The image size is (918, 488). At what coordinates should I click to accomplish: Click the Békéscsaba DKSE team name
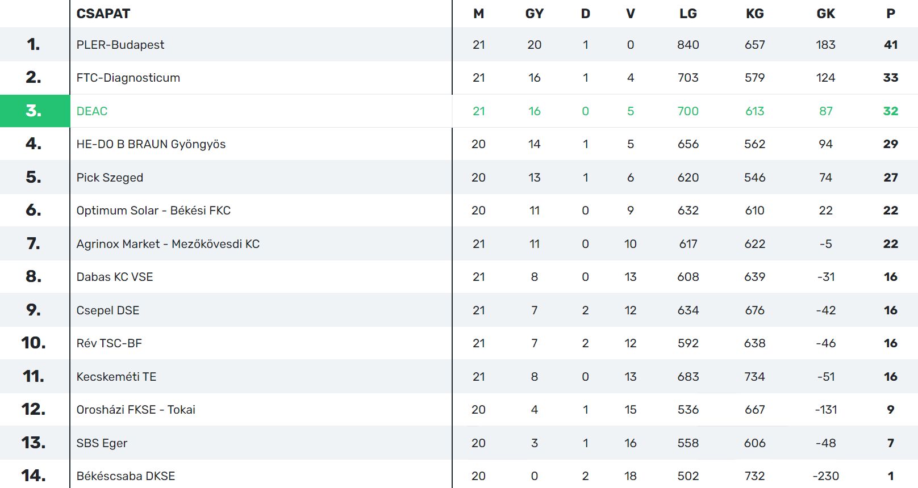pyautogui.click(x=126, y=476)
